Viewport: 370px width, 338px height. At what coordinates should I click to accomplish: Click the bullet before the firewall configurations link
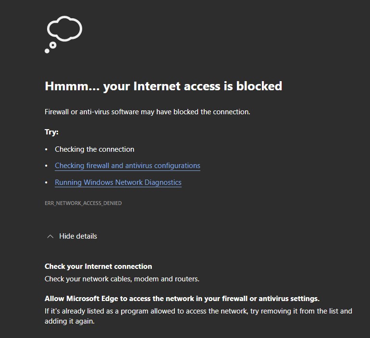(x=47, y=166)
